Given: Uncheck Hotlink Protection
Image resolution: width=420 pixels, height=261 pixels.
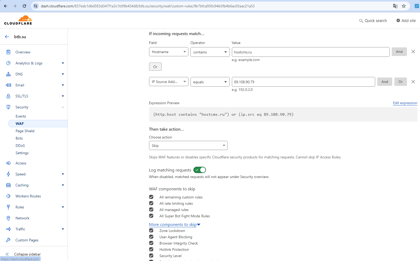Looking at the screenshot, I should tap(151, 249).
